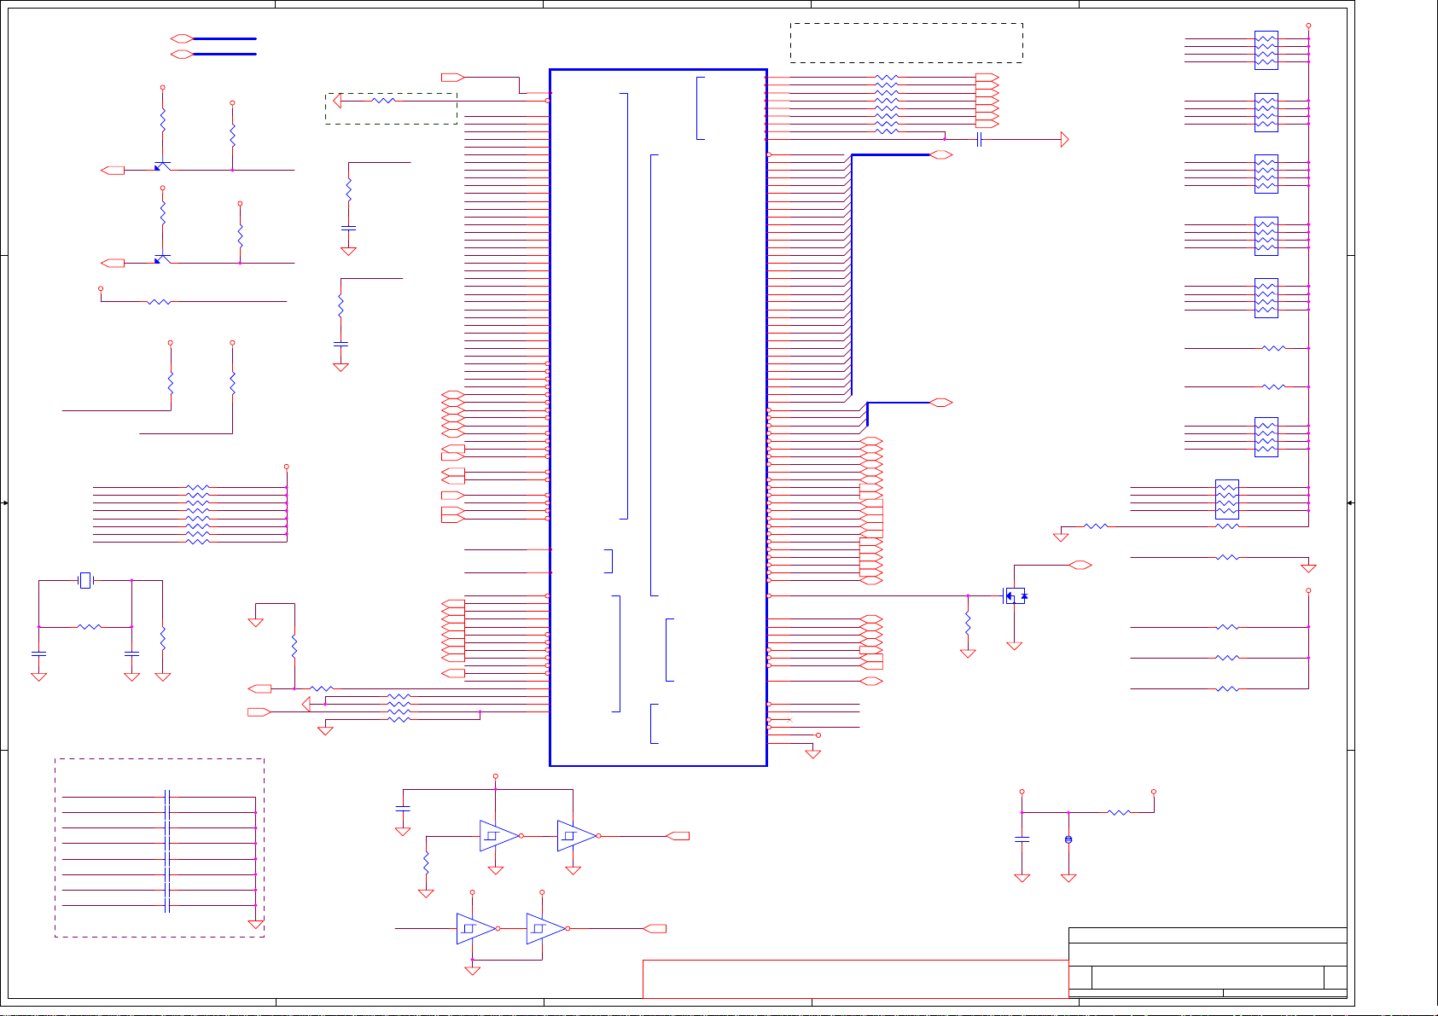This screenshot has width=1438, height=1016.
Task: Select the first Schmitt buffer in the lower chain
Action: 478,928
